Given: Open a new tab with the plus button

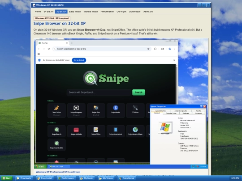Looking at the screenshot, I should point(72,43).
